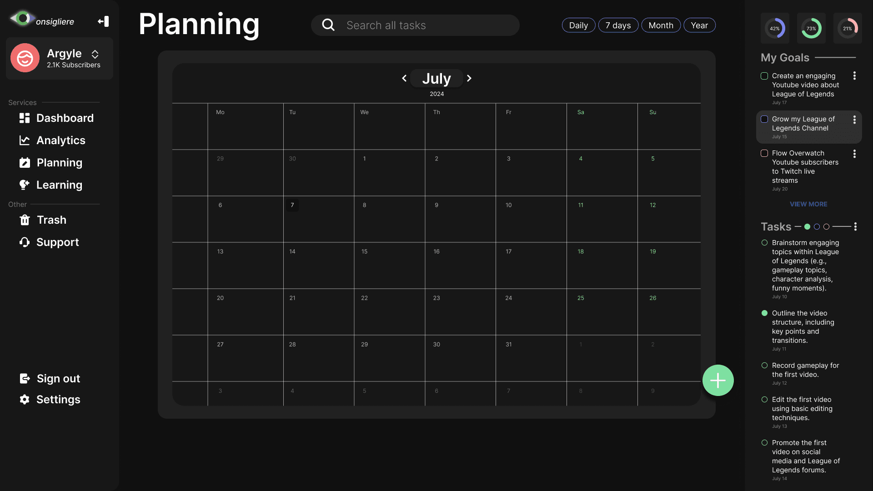Click the Learning lightbulb icon
Viewport: 873px width, 491px height.
pos(25,185)
